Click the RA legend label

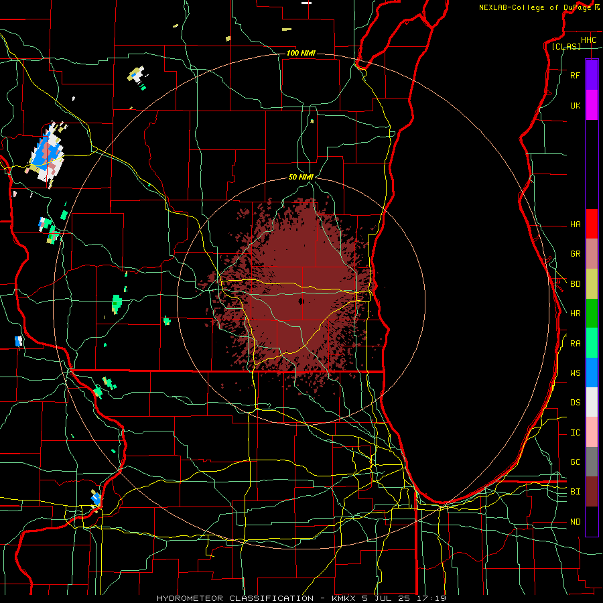point(576,344)
